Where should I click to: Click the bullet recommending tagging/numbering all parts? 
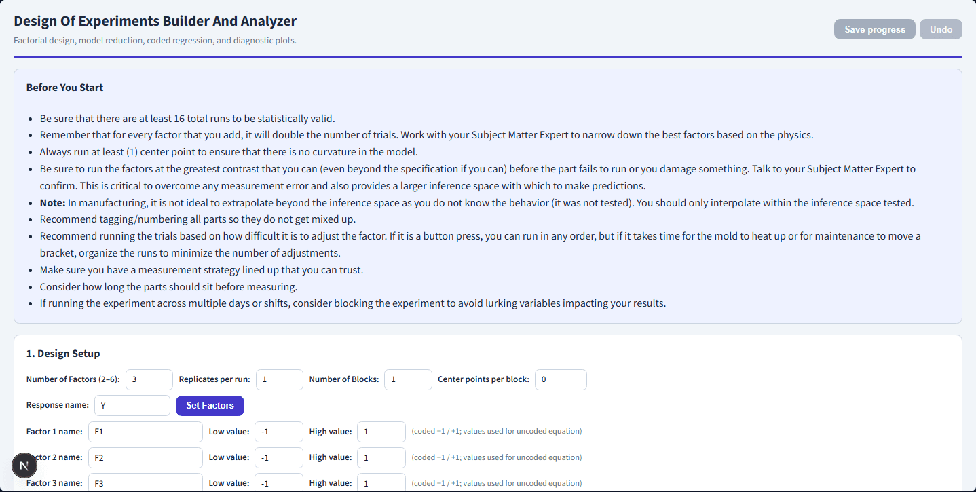click(x=198, y=219)
